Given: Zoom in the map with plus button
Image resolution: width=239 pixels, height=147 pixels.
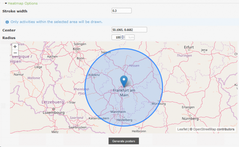Looking at the screenshot, I should pos(15,46).
